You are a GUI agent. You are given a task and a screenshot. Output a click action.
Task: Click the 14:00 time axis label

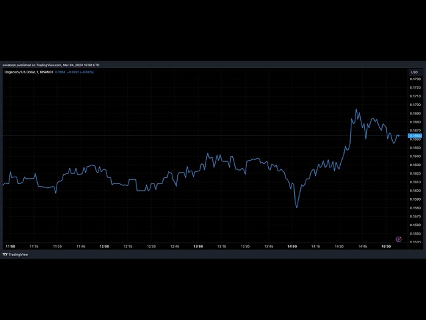(x=292, y=247)
